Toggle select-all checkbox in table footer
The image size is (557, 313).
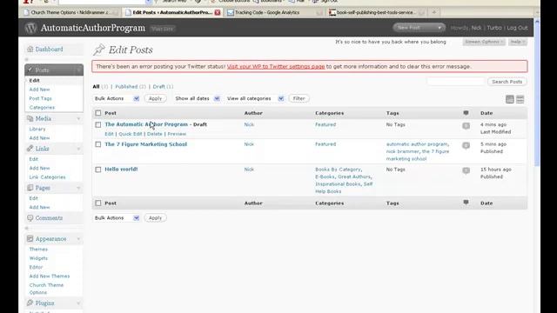(x=98, y=203)
